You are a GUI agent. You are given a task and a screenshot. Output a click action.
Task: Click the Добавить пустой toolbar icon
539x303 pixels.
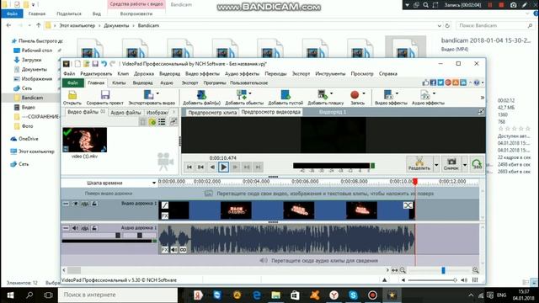coord(286,95)
